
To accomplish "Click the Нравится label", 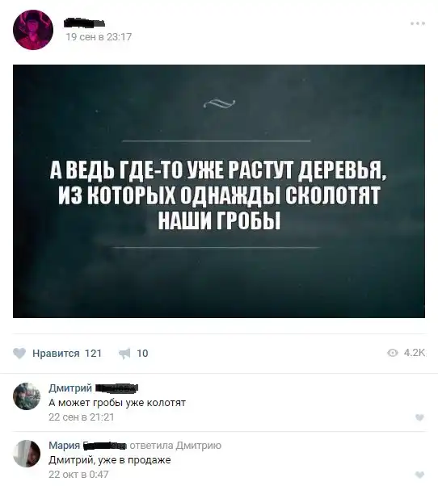I will 56,354.
